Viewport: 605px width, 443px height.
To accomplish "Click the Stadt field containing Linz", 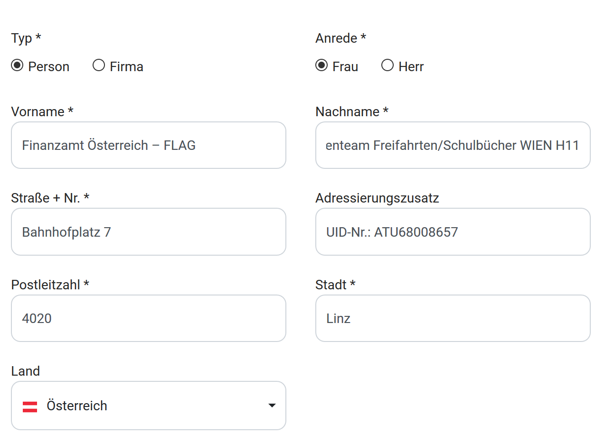I will click(453, 318).
